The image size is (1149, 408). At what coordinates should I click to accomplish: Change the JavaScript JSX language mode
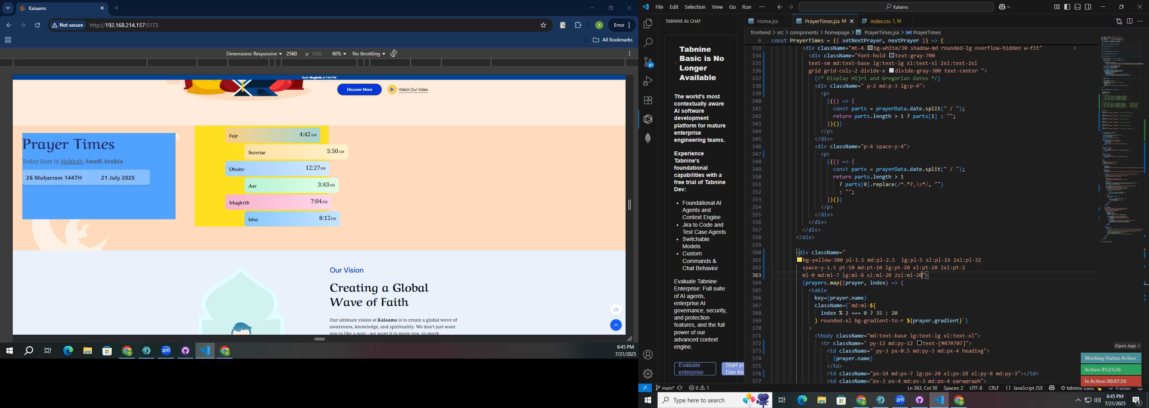[1028, 388]
